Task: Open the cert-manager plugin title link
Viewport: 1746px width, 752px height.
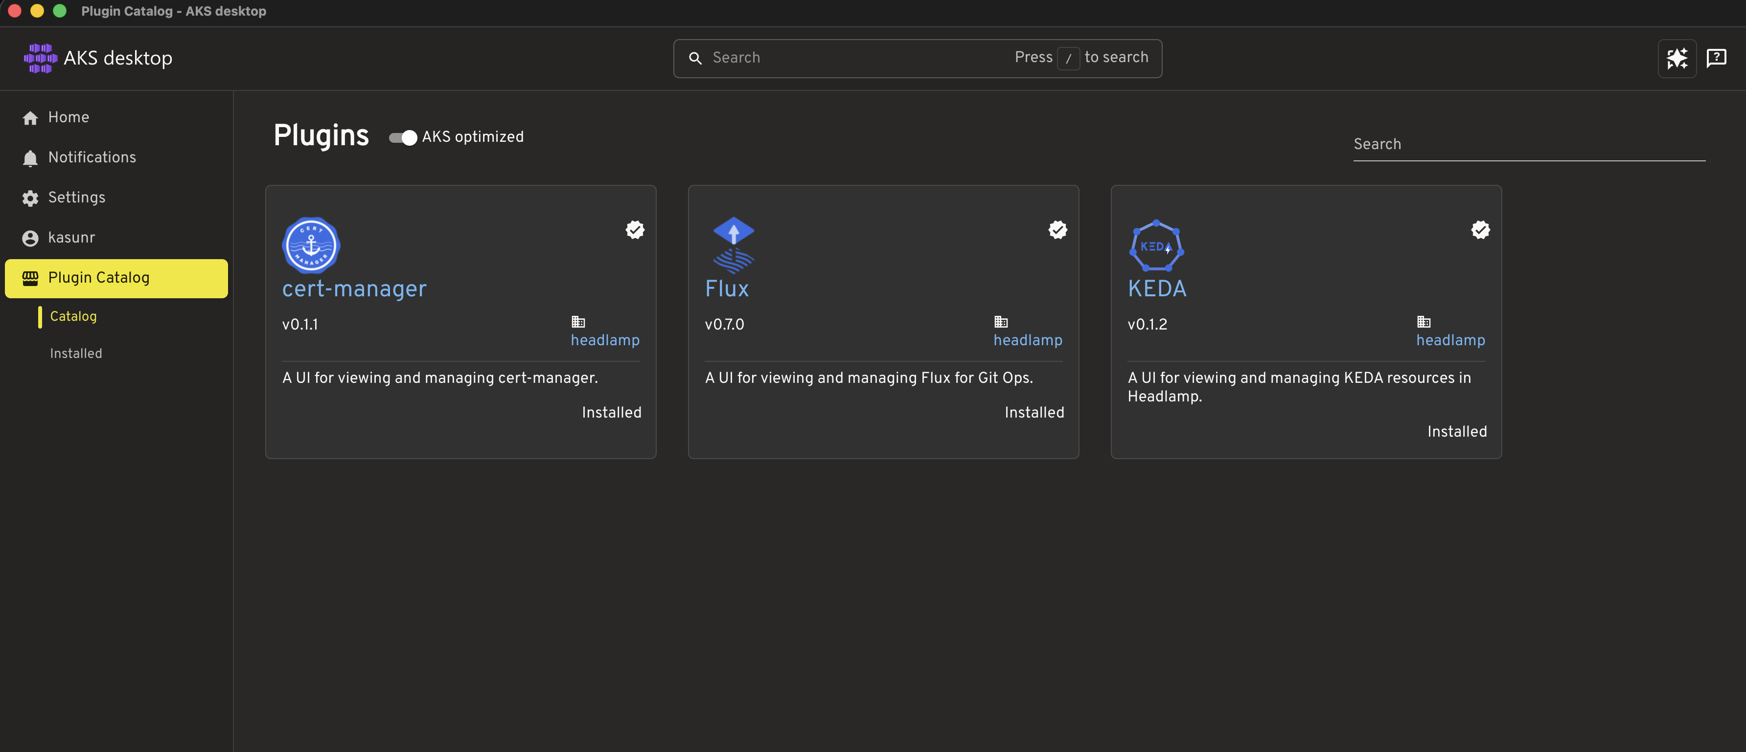Action: [x=354, y=288]
